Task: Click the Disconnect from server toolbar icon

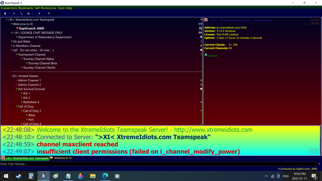Action: (x=14, y=14)
